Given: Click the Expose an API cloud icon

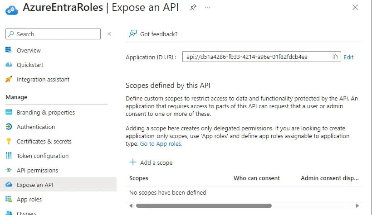Looking at the screenshot, I should [9, 184].
